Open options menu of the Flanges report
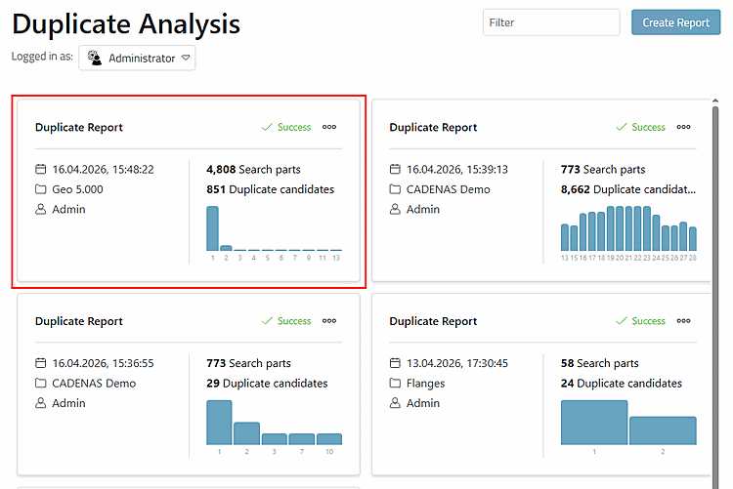This screenshot has width=733, height=489. (x=683, y=321)
